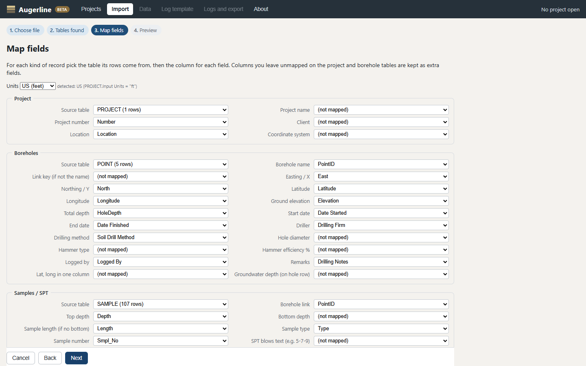Open the Project name mapping dropdown
The height and width of the screenshot is (366, 586).
(381, 110)
